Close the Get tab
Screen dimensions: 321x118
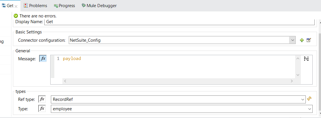click(16, 6)
